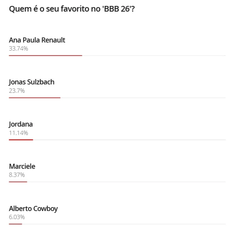Click the 33.74% vote percentage

[18, 49]
